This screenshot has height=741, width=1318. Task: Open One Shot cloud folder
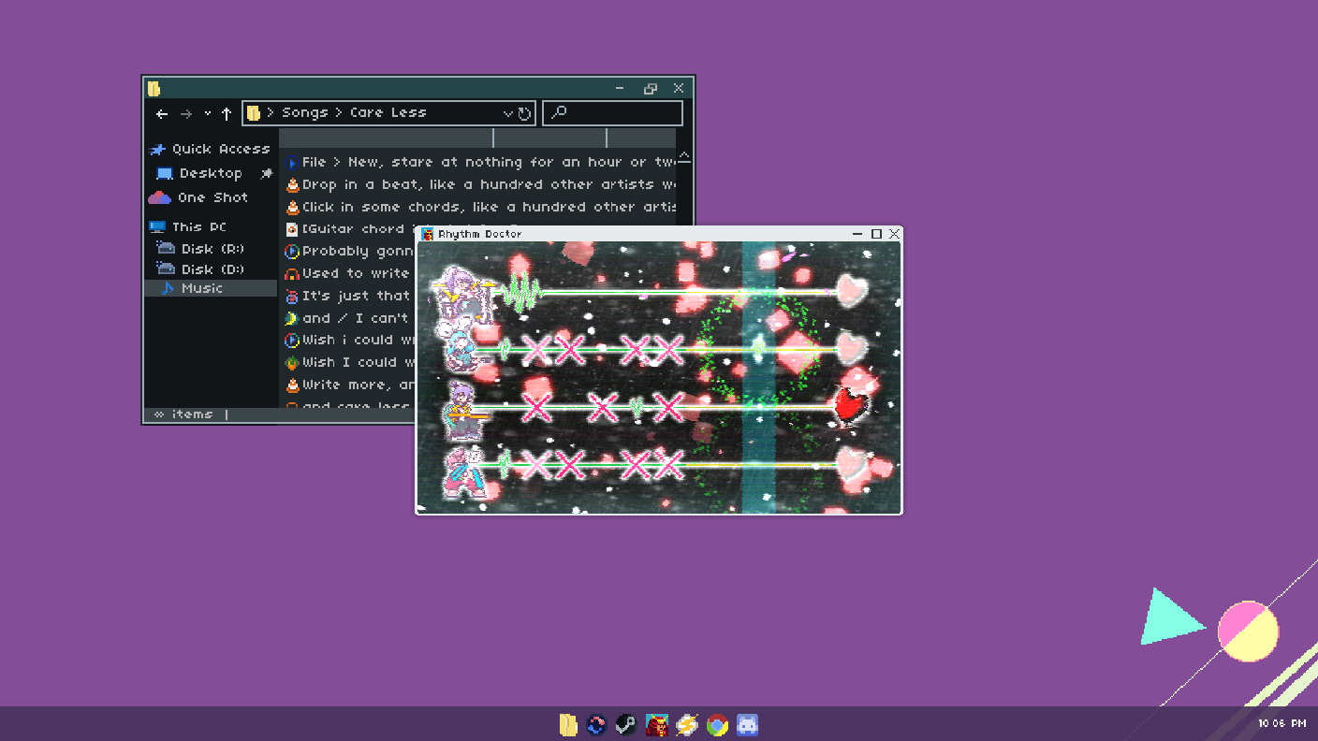pos(198,197)
